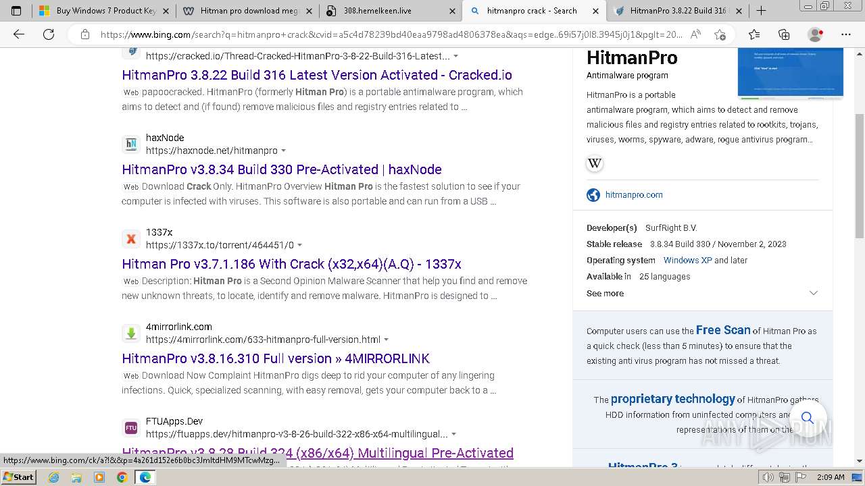Expand the 1337x.to URL dropdown

299,245
